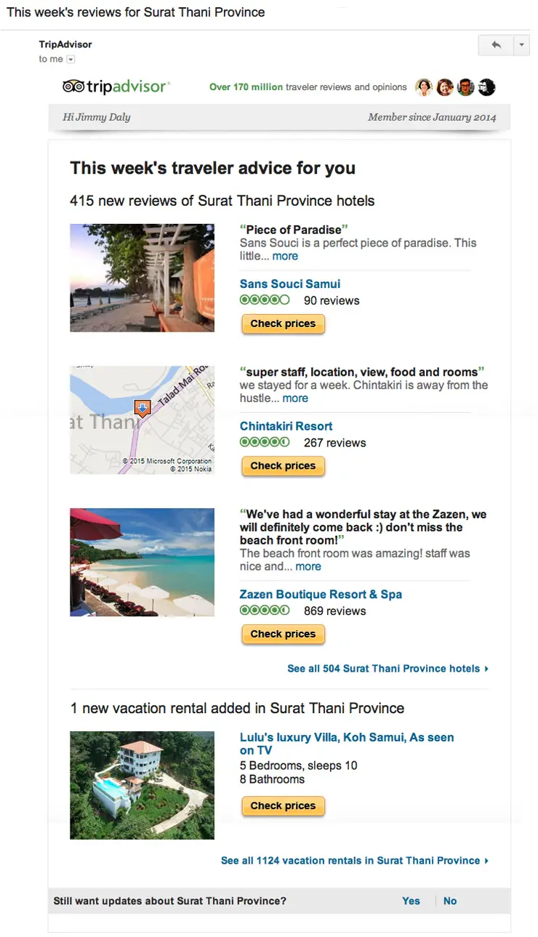Expand the Chintakiri review via 'more'
Screen dimensions: 538x937
click(x=295, y=398)
